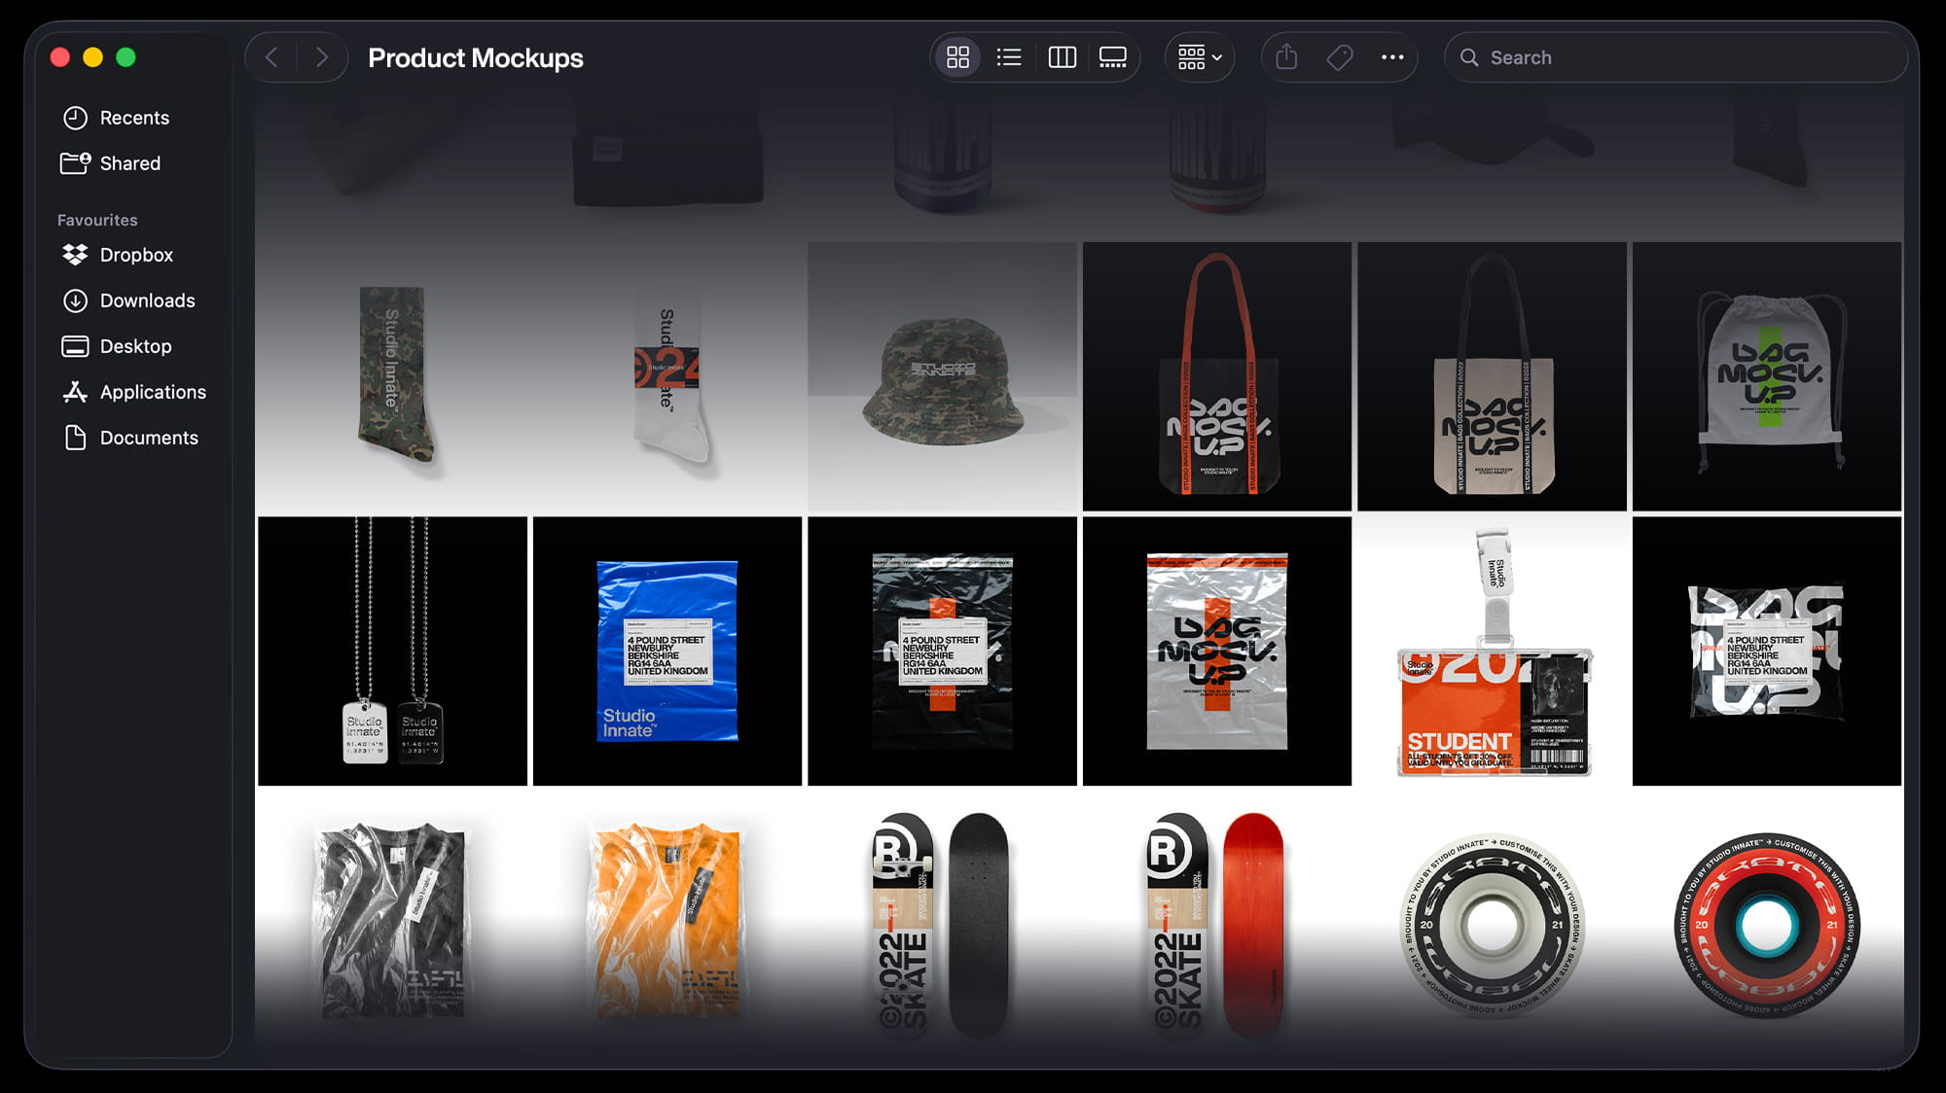Open Dropbox from Favourites
1946x1093 pixels.
pos(136,255)
